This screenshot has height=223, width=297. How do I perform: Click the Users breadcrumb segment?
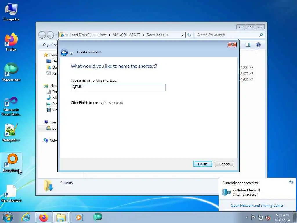102,35
